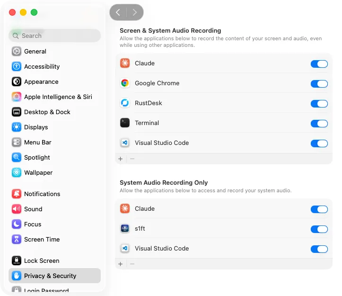The width and height of the screenshot is (342, 296).
Task: Click the Accessibility sidebar icon
Action: [x=17, y=66]
